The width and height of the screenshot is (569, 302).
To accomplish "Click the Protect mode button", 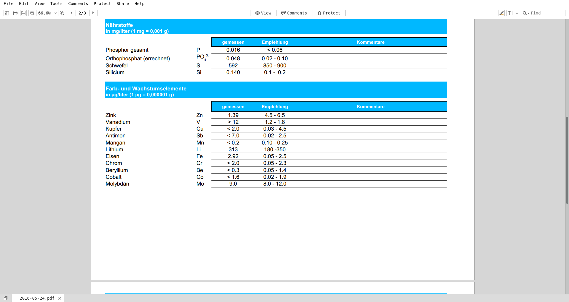I will click(329, 13).
